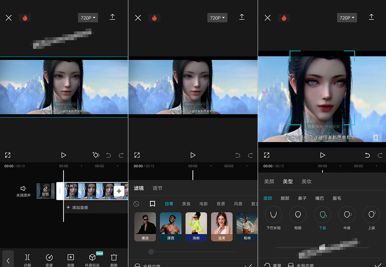Select the no-filter circle icon
The height and width of the screenshot is (267, 386).
coord(136,204)
